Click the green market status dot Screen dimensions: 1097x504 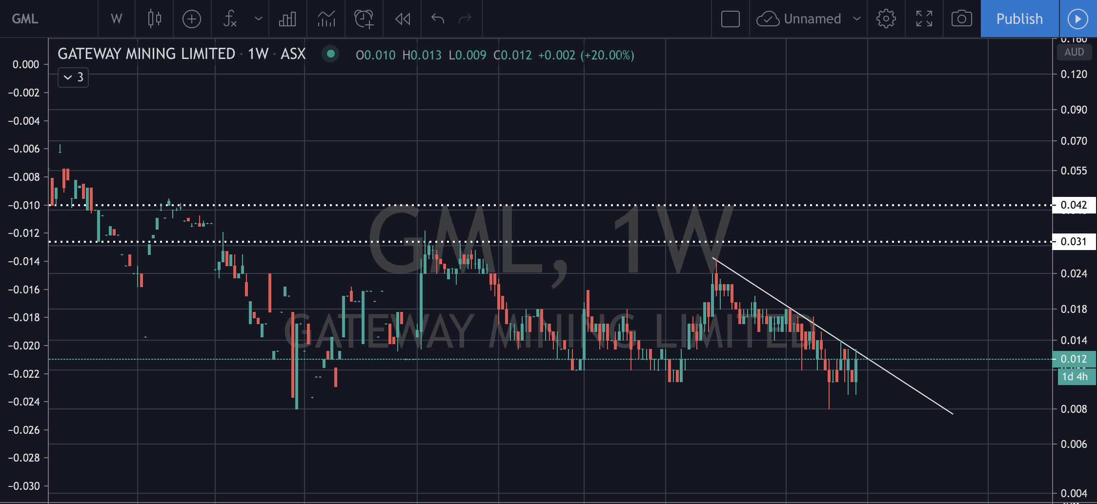[x=330, y=54]
